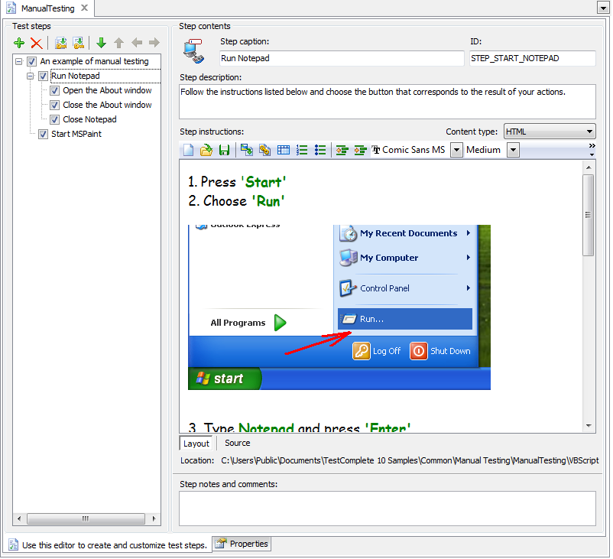Toggle the Start MSPaint checkbox

click(x=43, y=134)
